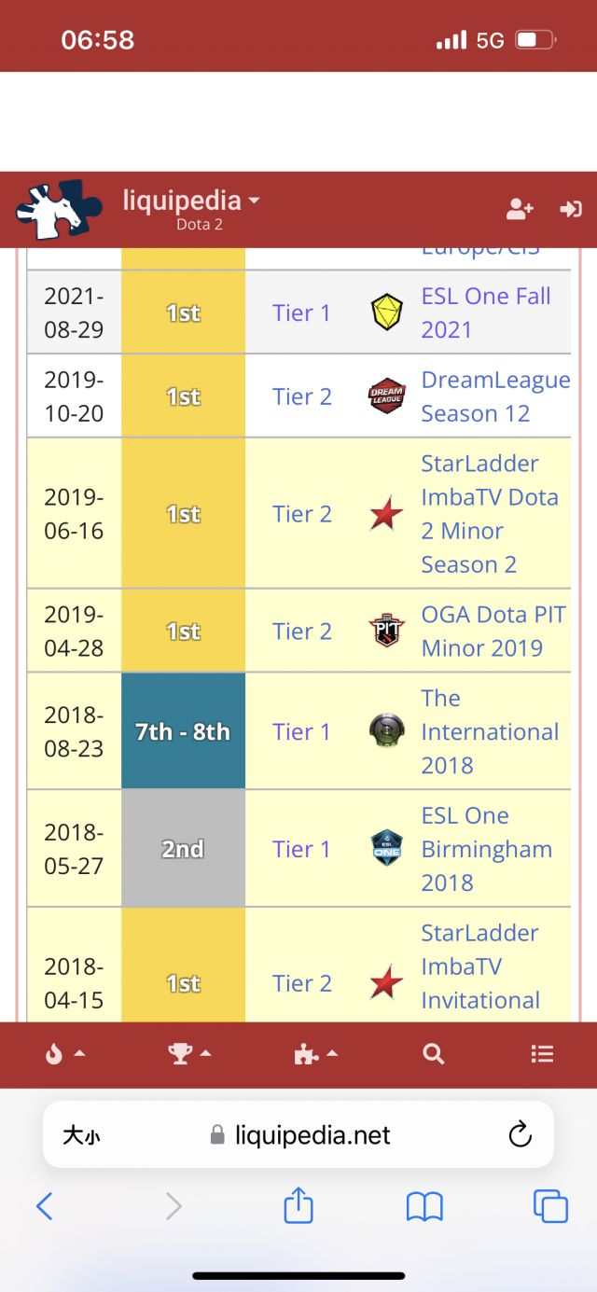Expand the trending flame menu

(x=64, y=1053)
